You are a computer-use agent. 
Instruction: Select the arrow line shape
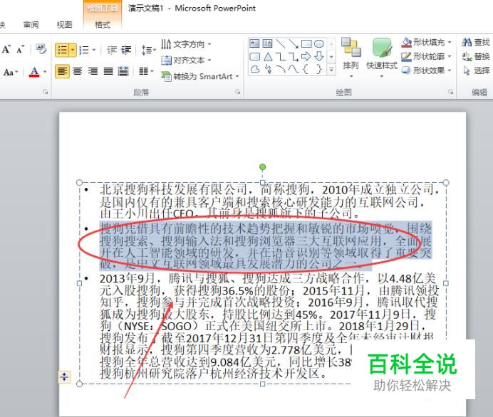click(294, 43)
